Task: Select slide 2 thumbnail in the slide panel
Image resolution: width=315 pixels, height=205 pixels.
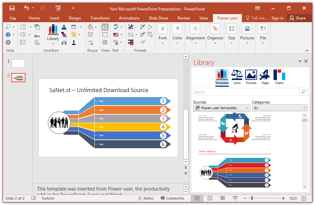Action: tap(18, 77)
